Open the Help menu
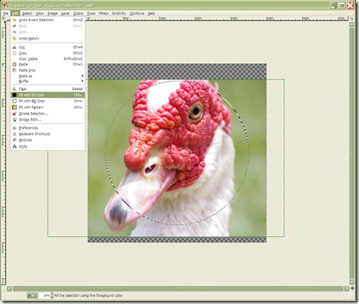 coord(151,13)
